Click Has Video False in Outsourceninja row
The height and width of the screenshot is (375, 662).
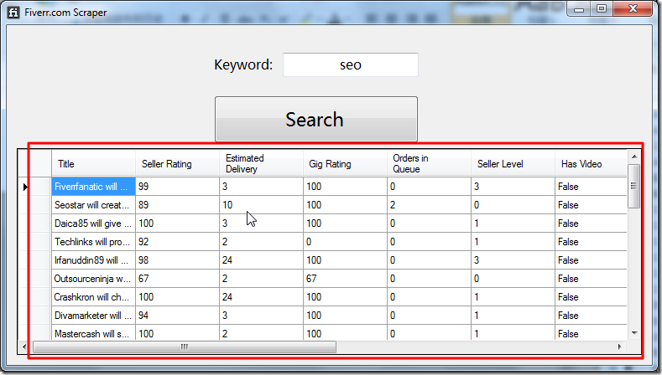(x=591, y=279)
